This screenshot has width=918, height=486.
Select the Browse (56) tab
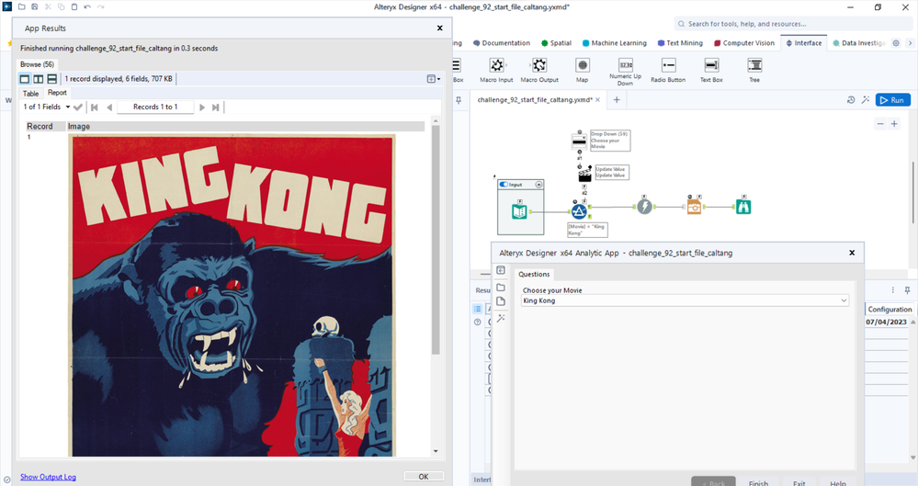tap(37, 64)
